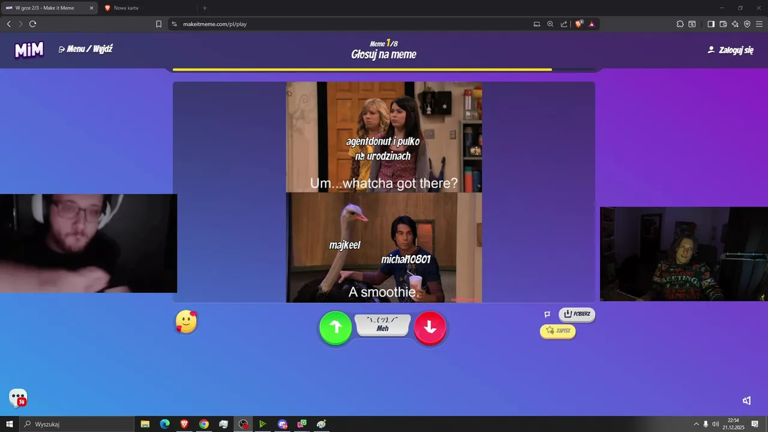Open Brave Shields panel
Screen dimensions: 768x432
tap(578, 24)
